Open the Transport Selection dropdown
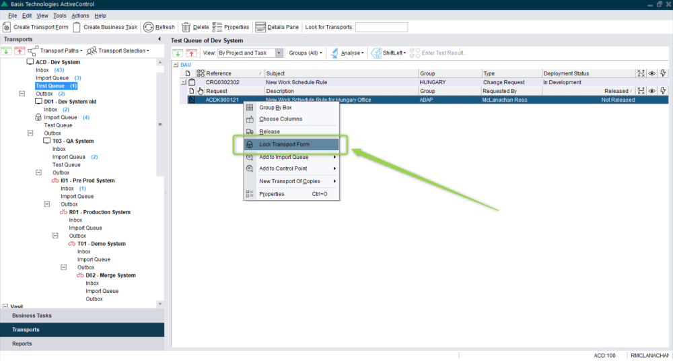Image resolution: width=673 pixels, height=361 pixels. 118,51
